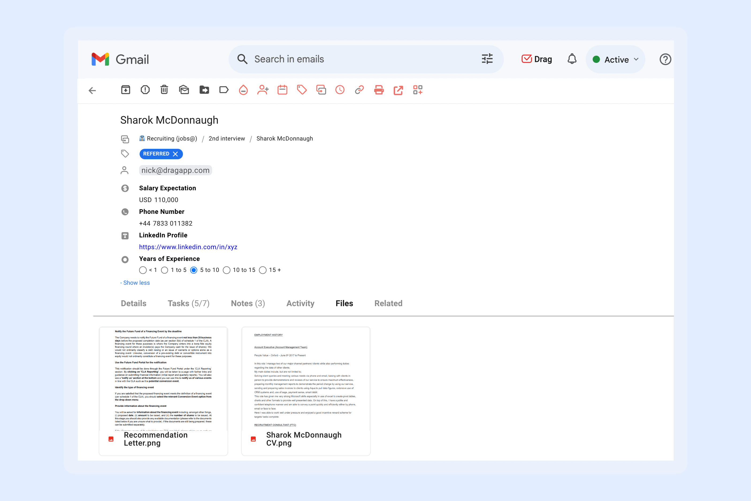Screen dimensions: 751x501
Task: Open the red clock snooze icon
Action: [x=340, y=90]
